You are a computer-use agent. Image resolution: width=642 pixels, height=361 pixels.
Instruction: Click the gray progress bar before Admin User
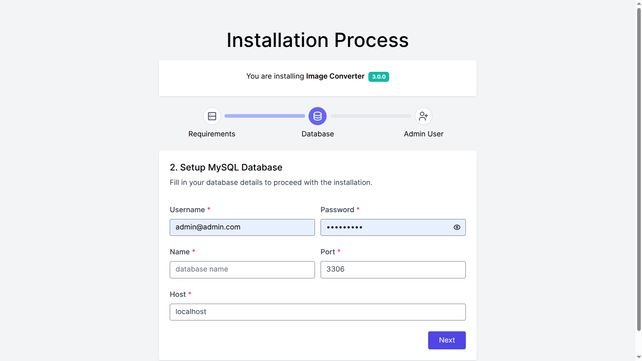pos(370,116)
